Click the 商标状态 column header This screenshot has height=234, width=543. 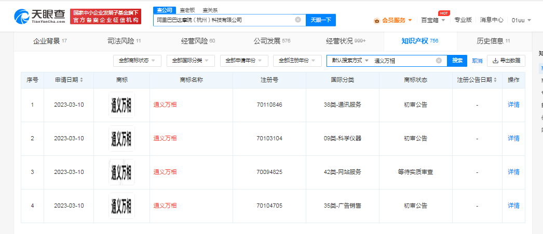pyautogui.click(x=415, y=80)
